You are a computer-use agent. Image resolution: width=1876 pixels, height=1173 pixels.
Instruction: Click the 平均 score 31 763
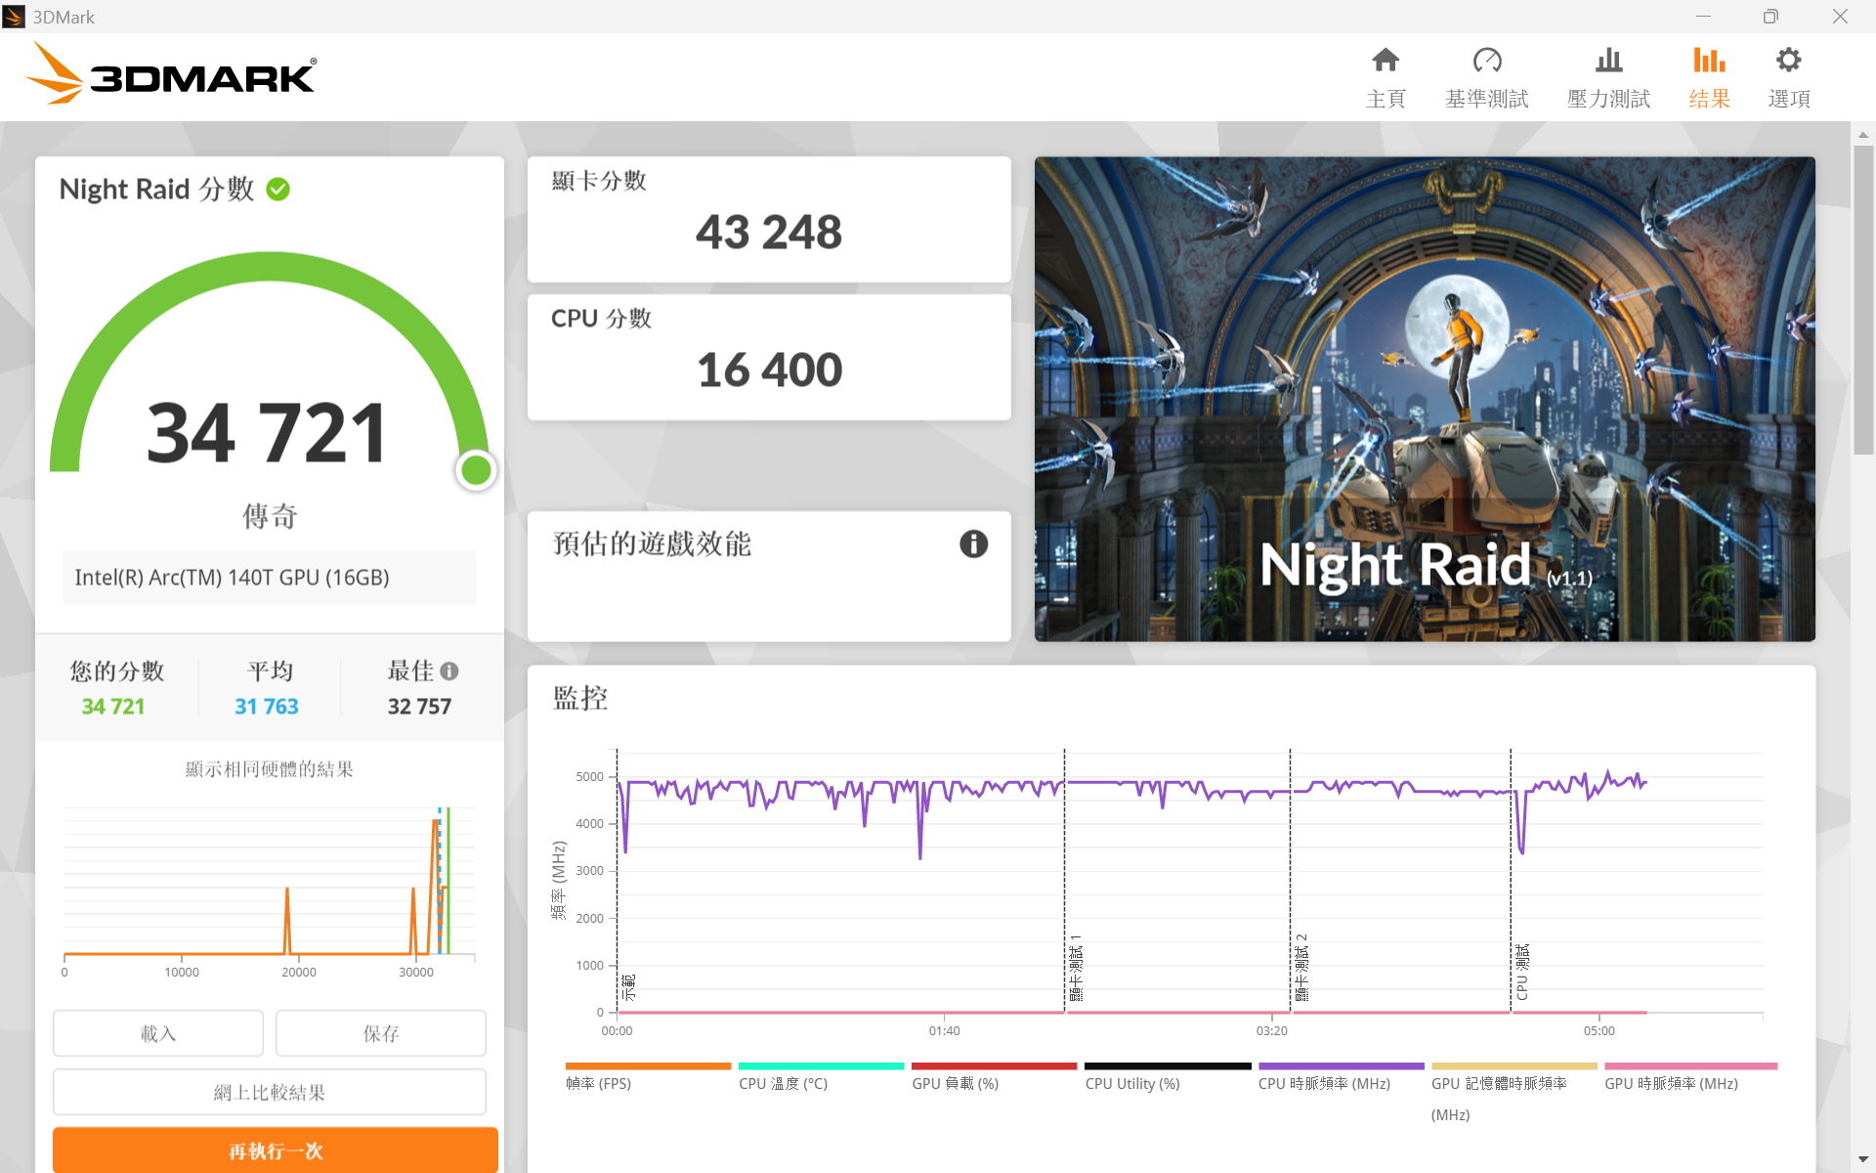(267, 706)
